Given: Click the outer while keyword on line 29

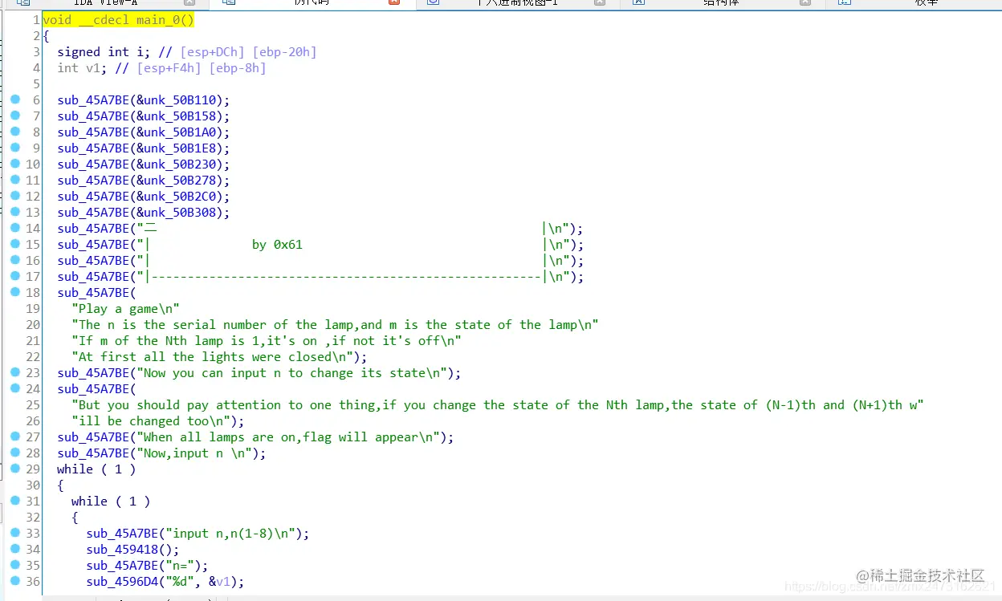Looking at the screenshot, I should (x=75, y=469).
